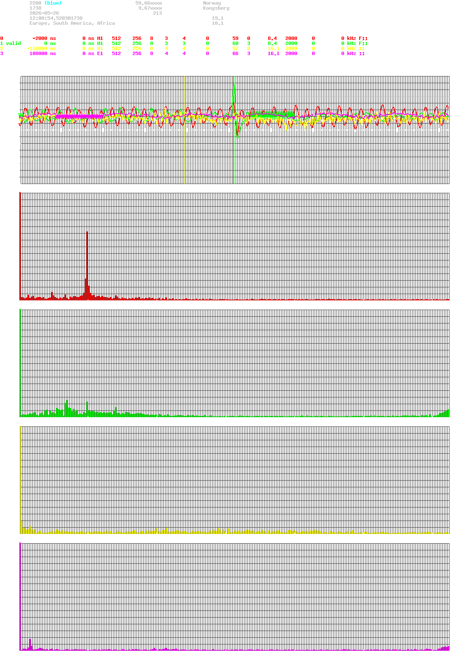
Task: Click the '2200 (blue)' station label
Action: click(45, 3)
